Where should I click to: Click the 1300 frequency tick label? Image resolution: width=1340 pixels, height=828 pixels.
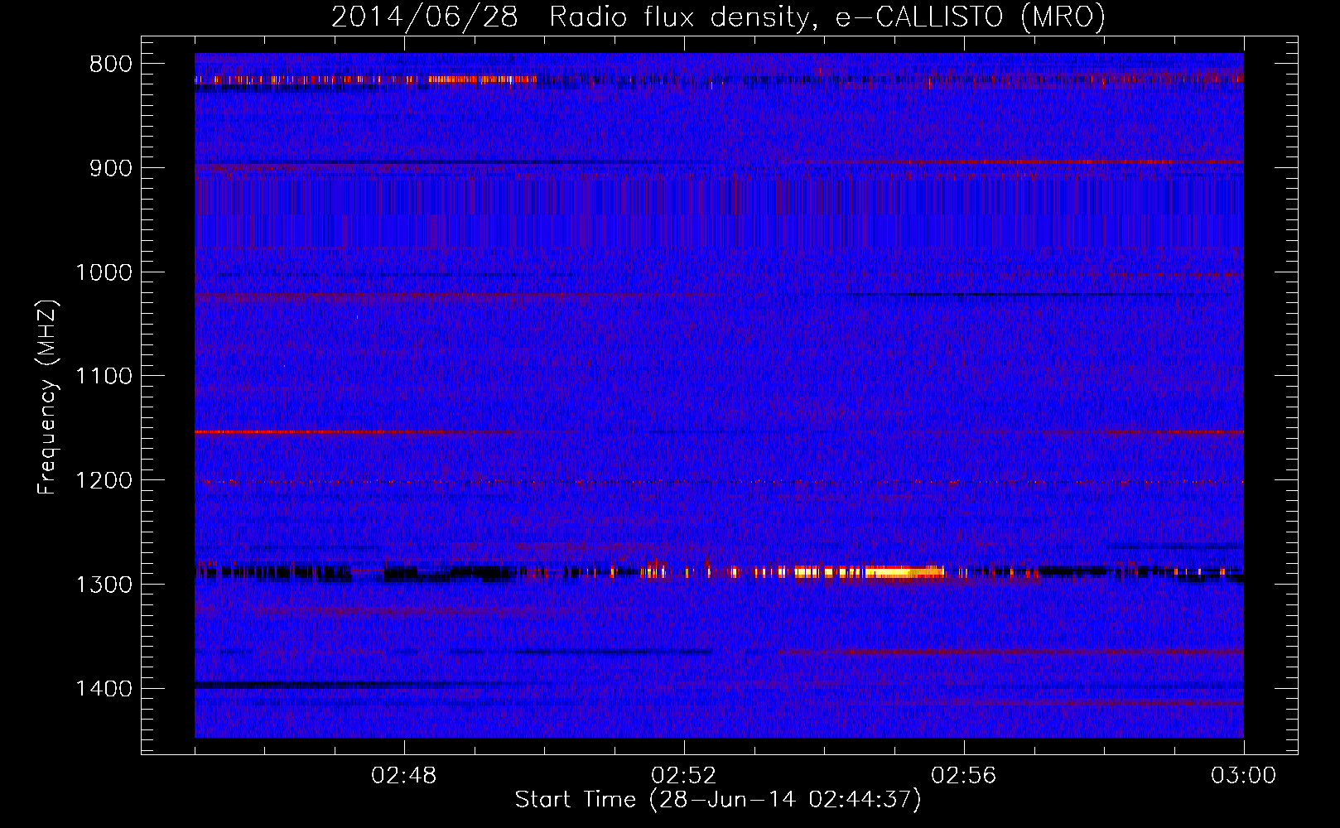pos(104,585)
